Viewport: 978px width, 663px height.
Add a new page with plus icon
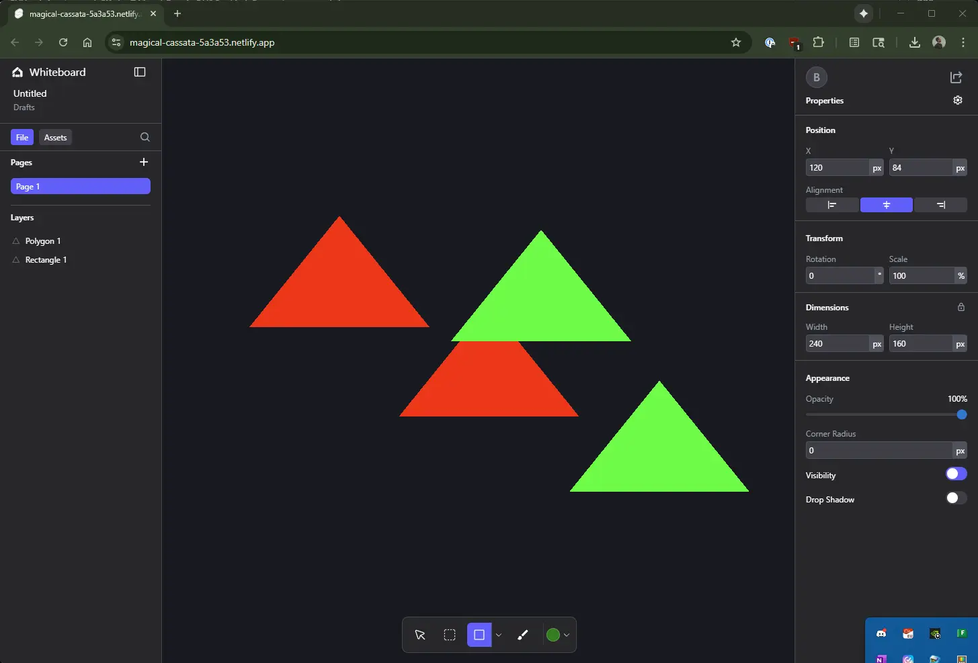pyautogui.click(x=143, y=162)
